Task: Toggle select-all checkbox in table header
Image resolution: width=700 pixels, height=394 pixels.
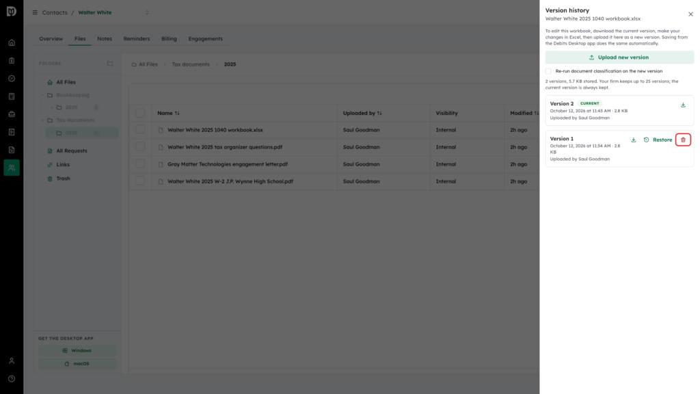Action: 140,113
